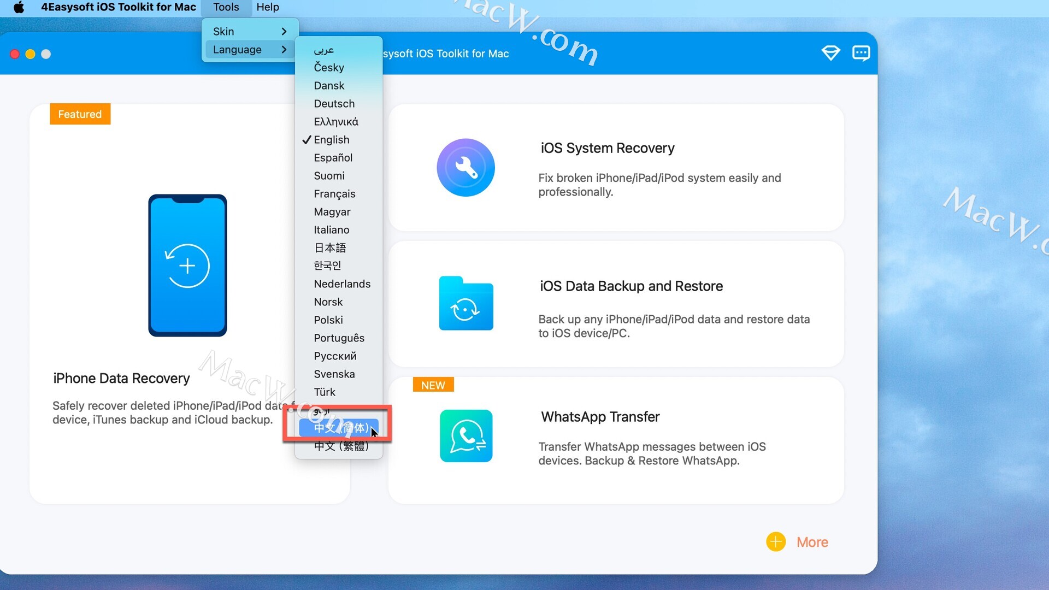Select Polski language
Viewport: 1049px width, 590px height.
tap(339, 320)
